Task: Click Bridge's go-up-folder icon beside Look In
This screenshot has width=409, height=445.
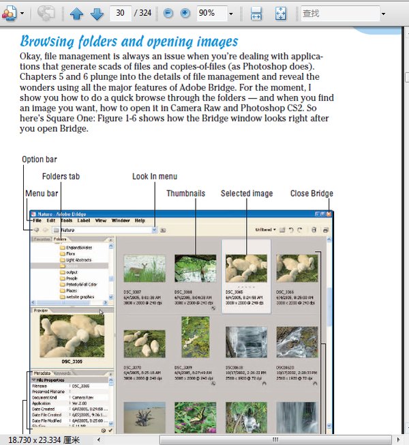Action: 163,230
